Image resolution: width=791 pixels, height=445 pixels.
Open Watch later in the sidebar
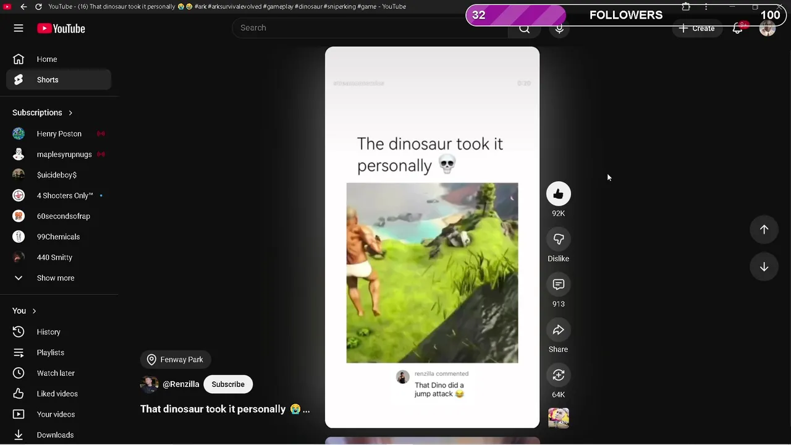point(59,373)
